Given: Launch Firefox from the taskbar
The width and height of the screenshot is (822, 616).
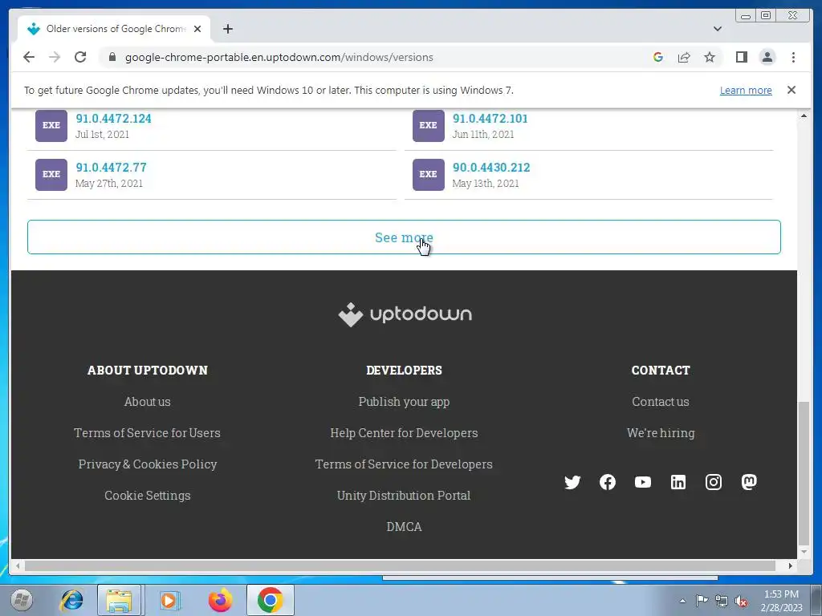Looking at the screenshot, I should [x=220, y=600].
